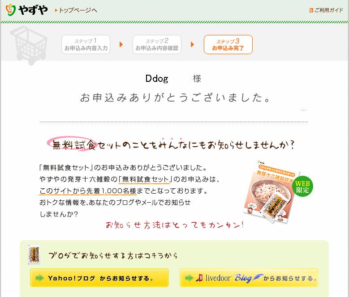Click the gray shopping cart icon

(x=29, y=45)
